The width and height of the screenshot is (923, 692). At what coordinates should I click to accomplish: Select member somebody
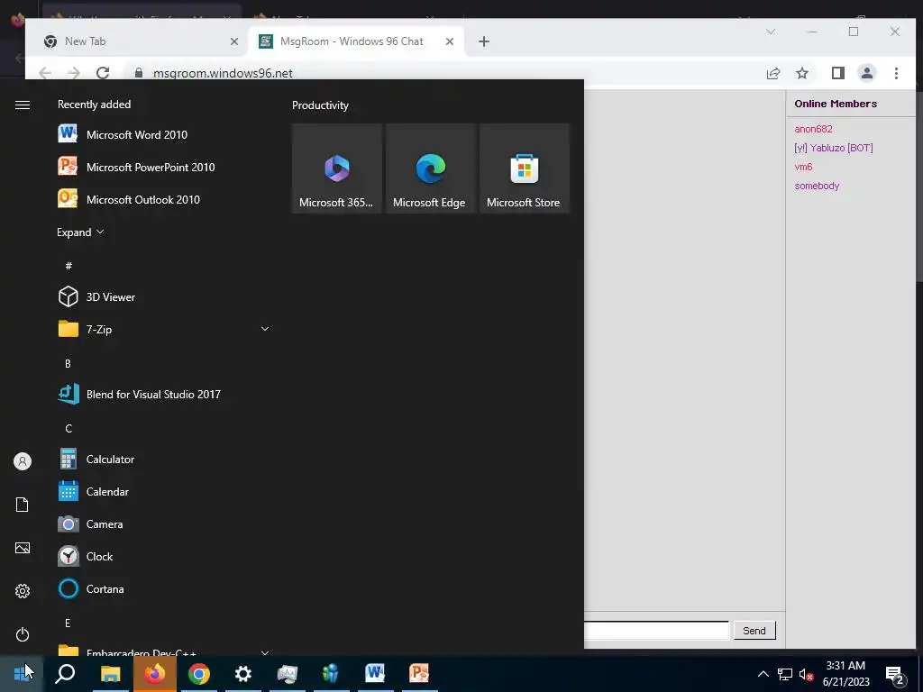coord(817,186)
